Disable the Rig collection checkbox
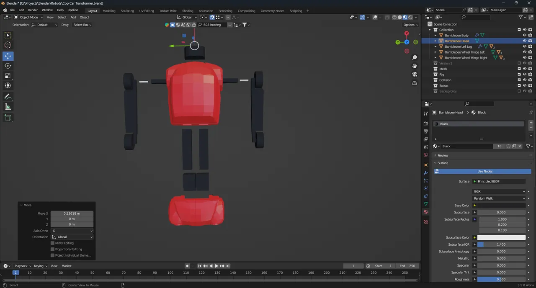Image resolution: width=536 pixels, height=288 pixels. 519,75
